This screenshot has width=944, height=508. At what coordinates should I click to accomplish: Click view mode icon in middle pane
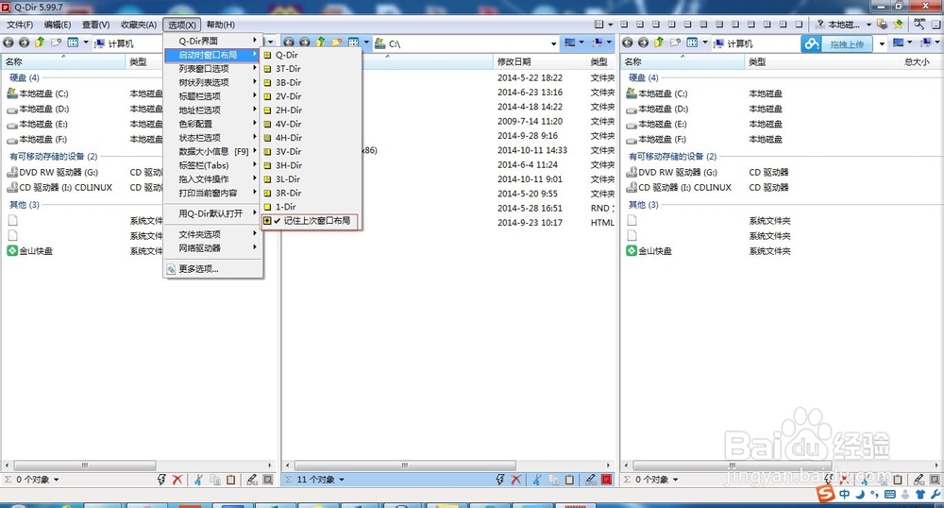(353, 42)
